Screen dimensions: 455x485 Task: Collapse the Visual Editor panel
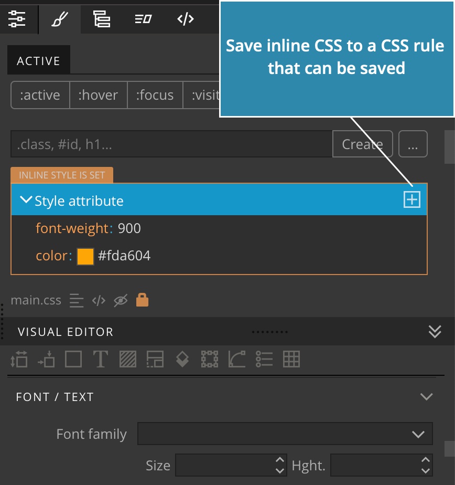coord(435,332)
